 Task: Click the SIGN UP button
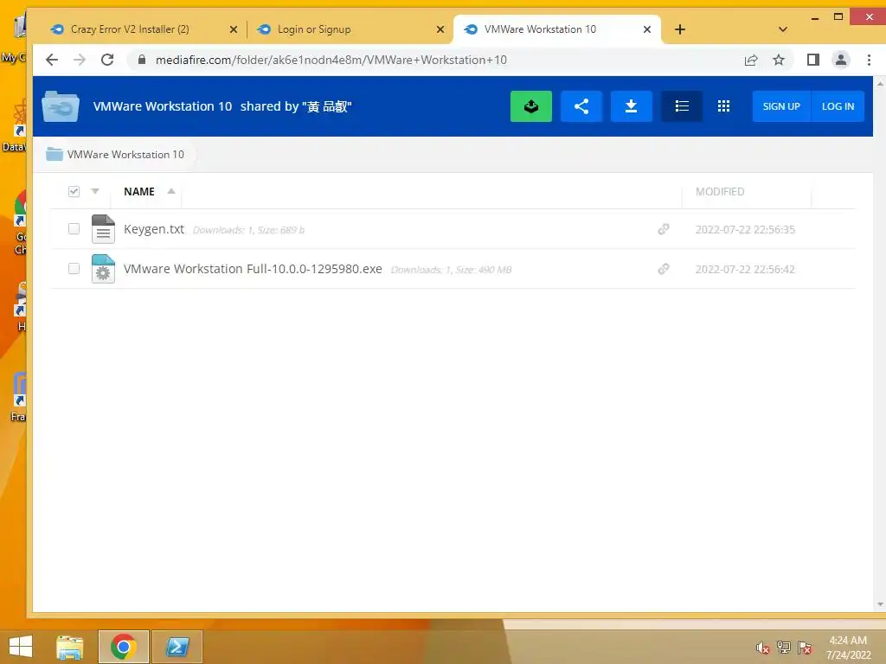click(781, 106)
